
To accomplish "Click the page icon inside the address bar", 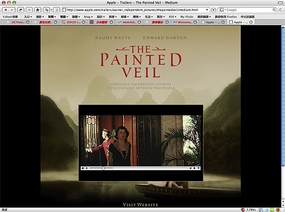I will click(x=64, y=10).
